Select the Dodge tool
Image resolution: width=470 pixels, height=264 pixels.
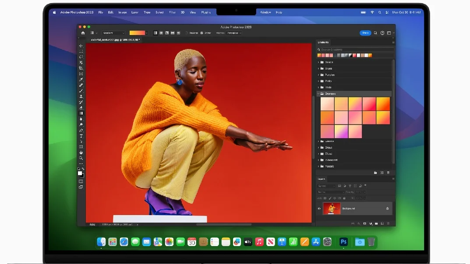coord(81,125)
